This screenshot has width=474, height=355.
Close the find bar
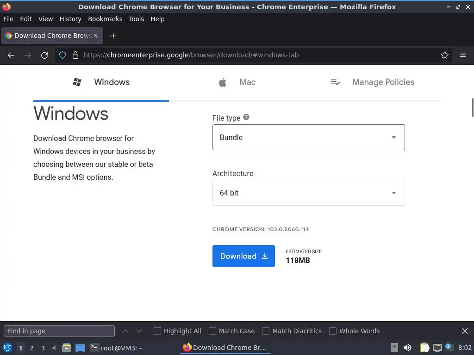pos(465,331)
